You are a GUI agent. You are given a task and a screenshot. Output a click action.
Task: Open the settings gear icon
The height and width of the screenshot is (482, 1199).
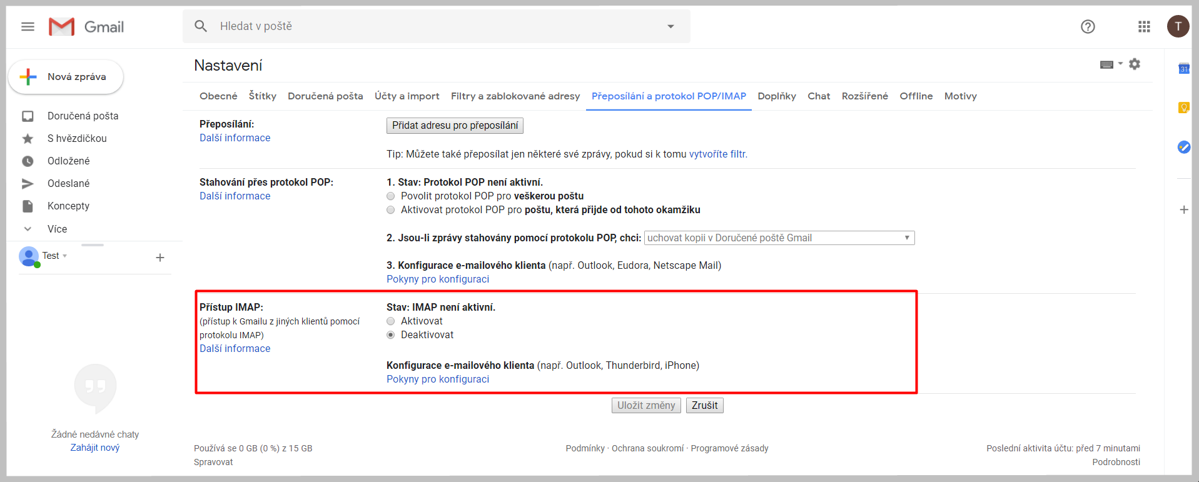1135,64
